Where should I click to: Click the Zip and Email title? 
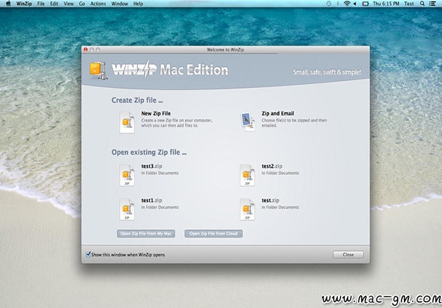(278, 113)
